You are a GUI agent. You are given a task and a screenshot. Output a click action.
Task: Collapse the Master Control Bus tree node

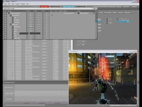pyautogui.click(x=9, y=13)
